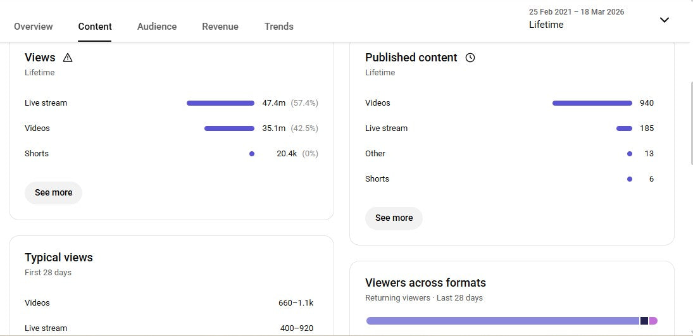Click the Other published content dot
This screenshot has height=336, width=693.
(629, 154)
